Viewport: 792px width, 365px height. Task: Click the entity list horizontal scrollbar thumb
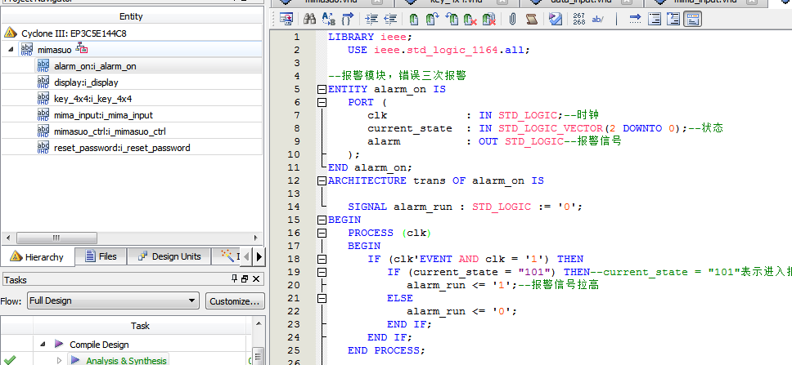click(x=56, y=238)
